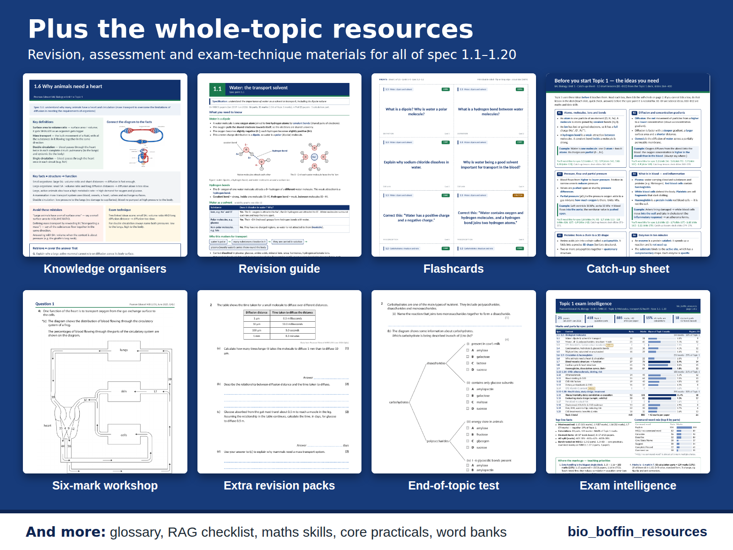
Task: Tick the maltose checkbox in the test
Action: (x=468, y=402)
